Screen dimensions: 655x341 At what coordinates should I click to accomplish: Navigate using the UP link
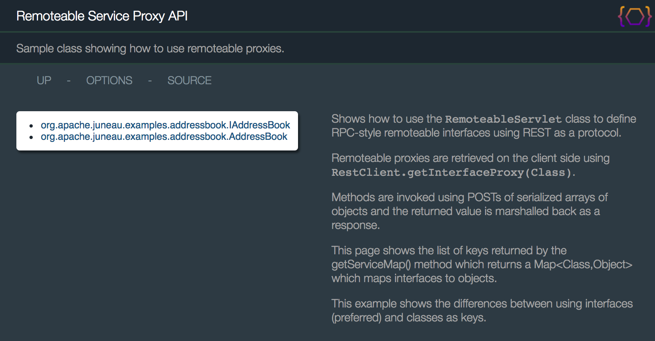(44, 81)
